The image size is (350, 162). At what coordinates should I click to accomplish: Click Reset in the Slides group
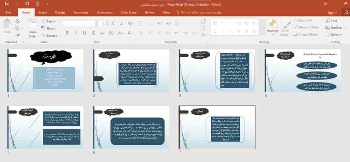tap(48, 29)
